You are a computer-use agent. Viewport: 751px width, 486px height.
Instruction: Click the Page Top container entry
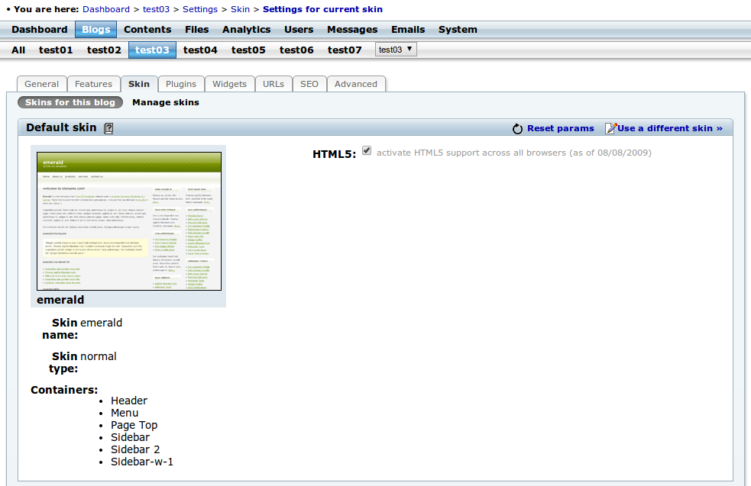point(134,425)
